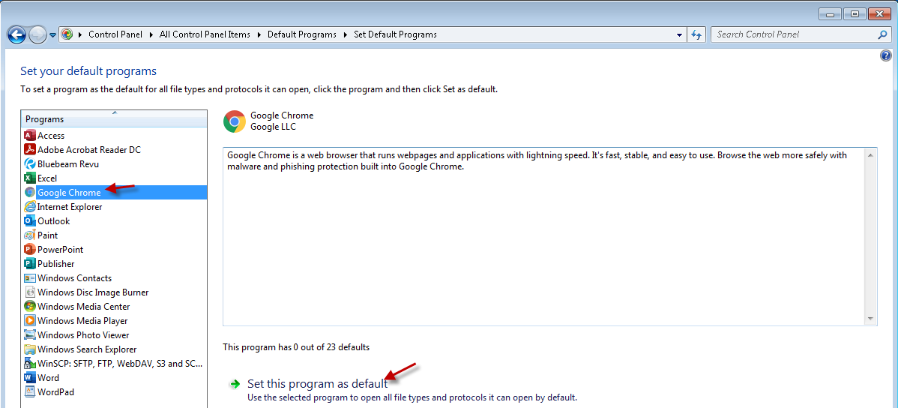Click the Windows Contacts icon
The width and height of the screenshot is (898, 408).
(x=30, y=278)
